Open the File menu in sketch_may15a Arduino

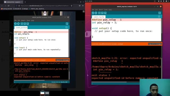pyautogui.click(x=93, y=10)
